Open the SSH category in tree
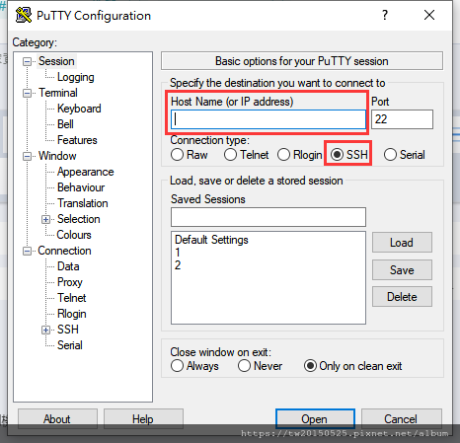This screenshot has height=443, width=460. click(68, 330)
